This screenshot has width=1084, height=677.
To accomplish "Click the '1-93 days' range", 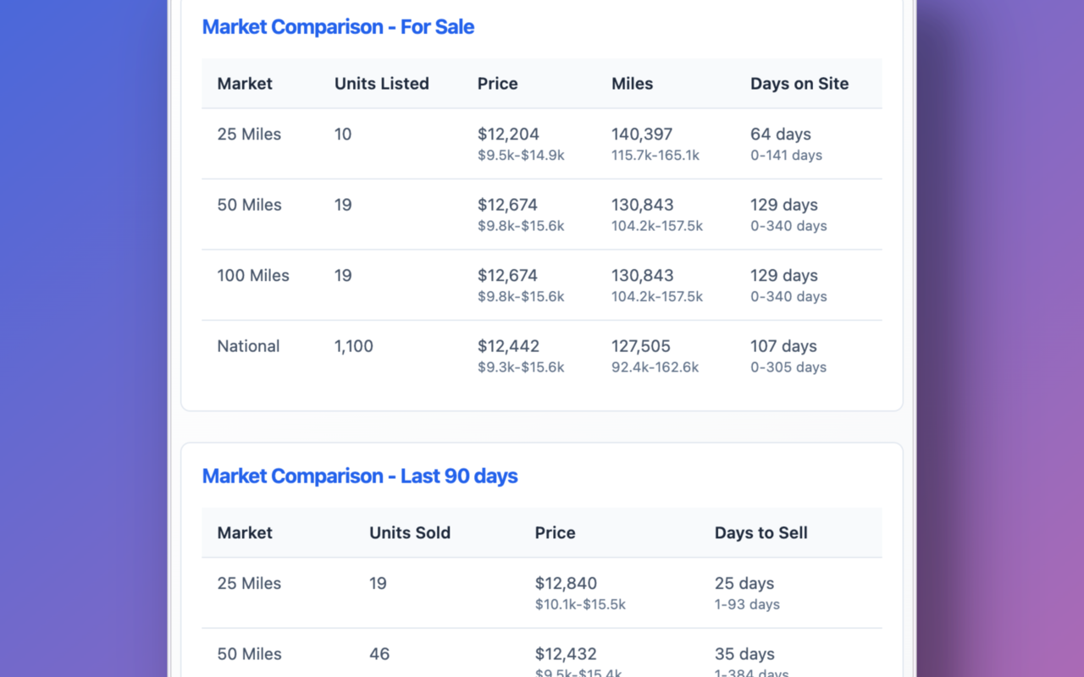I will (x=747, y=605).
